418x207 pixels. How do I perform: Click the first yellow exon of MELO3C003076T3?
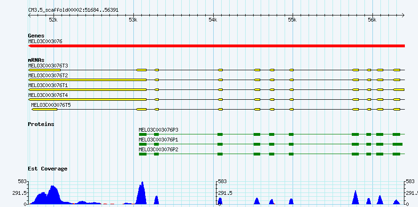[44, 70]
